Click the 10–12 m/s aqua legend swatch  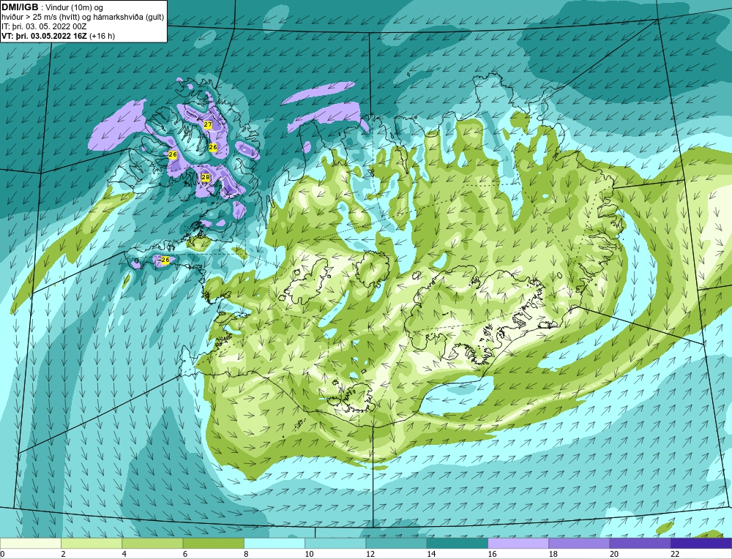pyautogui.click(x=335, y=543)
